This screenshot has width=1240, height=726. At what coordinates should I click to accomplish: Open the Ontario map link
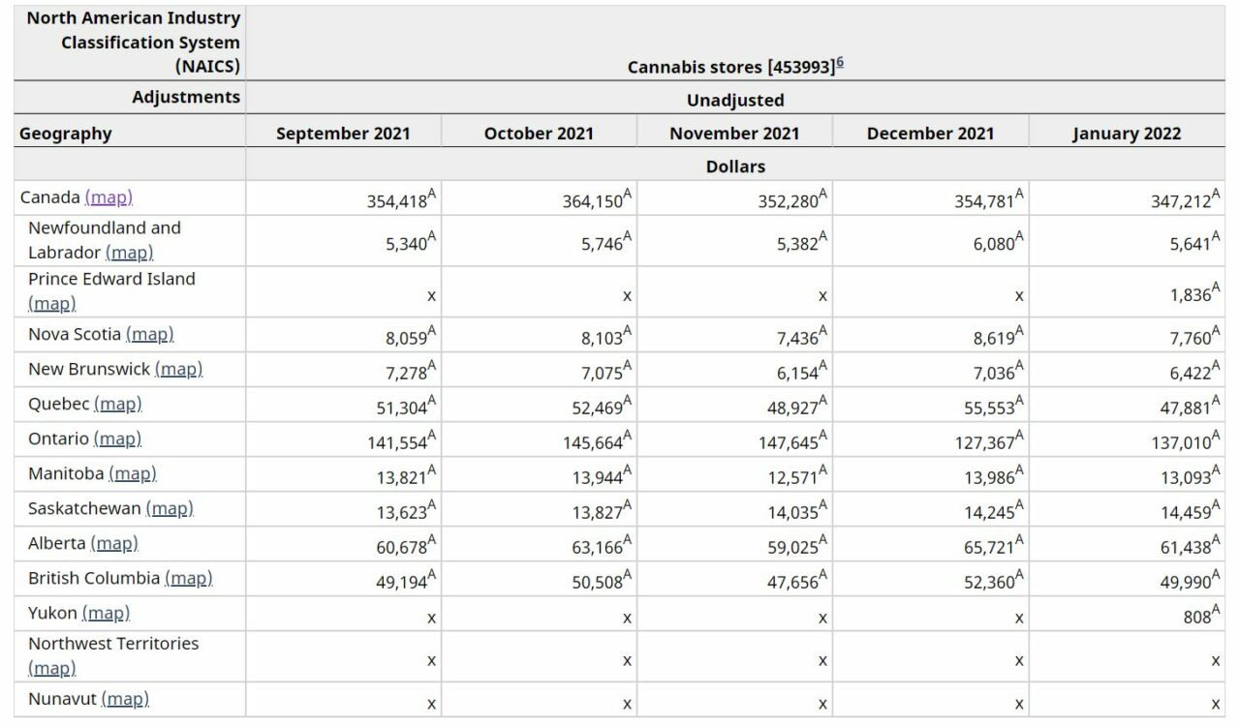(117, 439)
